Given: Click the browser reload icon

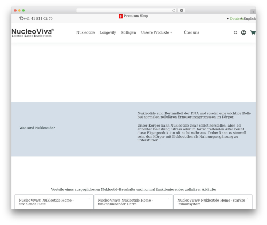Looking at the screenshot, I should point(174,10).
